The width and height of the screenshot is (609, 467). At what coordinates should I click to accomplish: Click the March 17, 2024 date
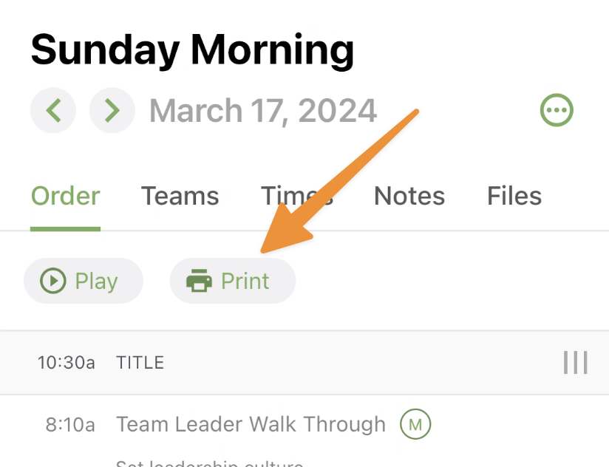pyautogui.click(x=263, y=111)
